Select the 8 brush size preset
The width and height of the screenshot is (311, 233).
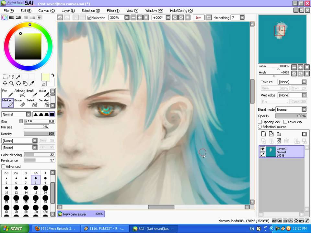coord(36,180)
